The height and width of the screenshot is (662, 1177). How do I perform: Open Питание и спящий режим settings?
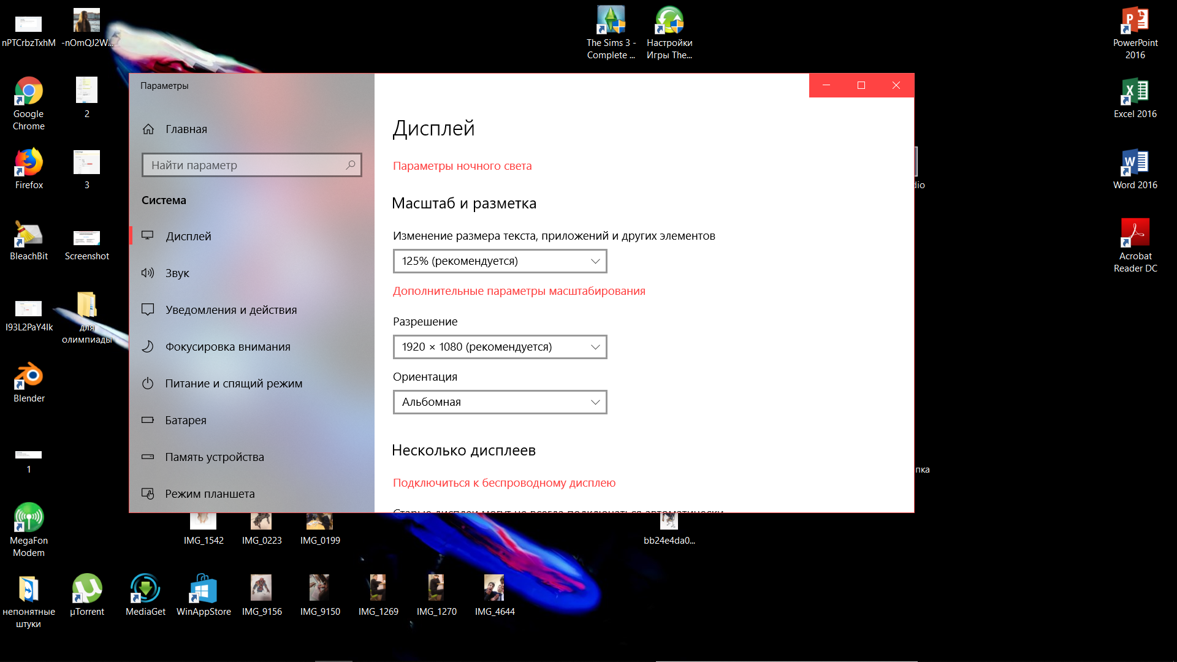tap(233, 384)
